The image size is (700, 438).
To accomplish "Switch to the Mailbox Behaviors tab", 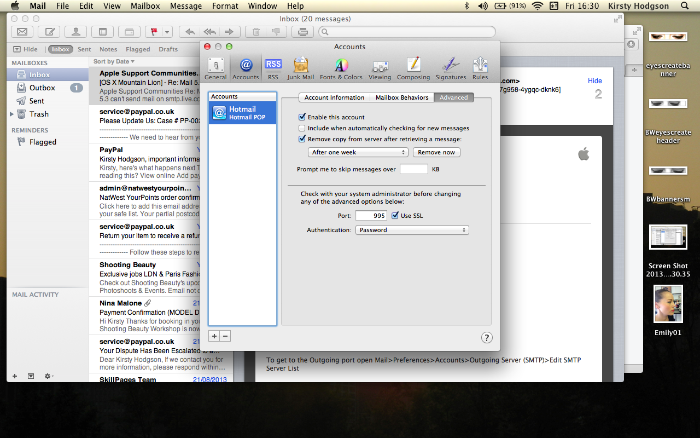I will (x=402, y=97).
